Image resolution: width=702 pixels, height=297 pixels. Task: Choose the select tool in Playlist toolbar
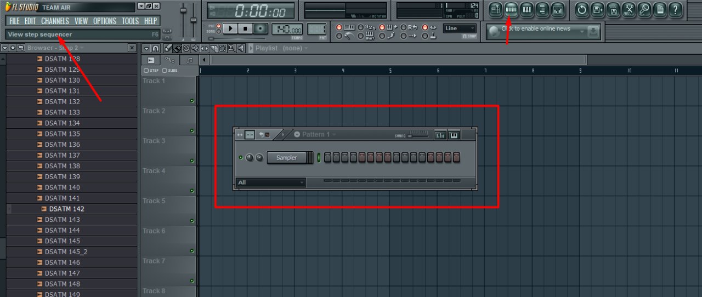pos(222,48)
